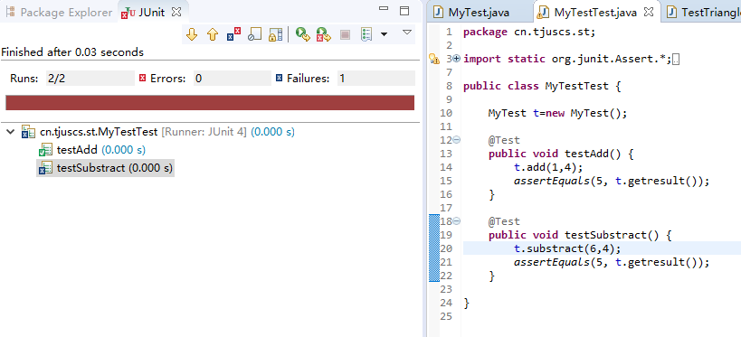Rerun the JUnit test
The width and height of the screenshot is (741, 337).
[302, 34]
